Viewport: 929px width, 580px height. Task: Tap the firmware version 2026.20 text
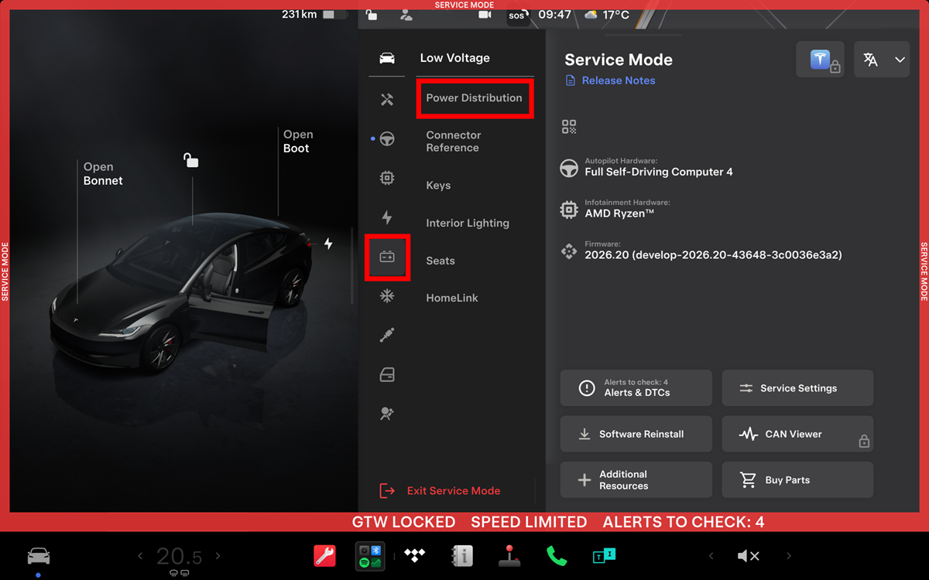(x=713, y=254)
